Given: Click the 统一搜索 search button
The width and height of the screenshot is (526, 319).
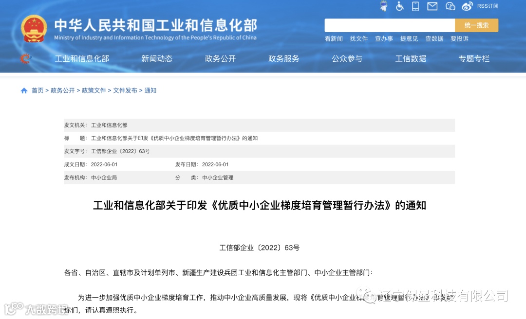Looking at the screenshot, I should 476,25.
